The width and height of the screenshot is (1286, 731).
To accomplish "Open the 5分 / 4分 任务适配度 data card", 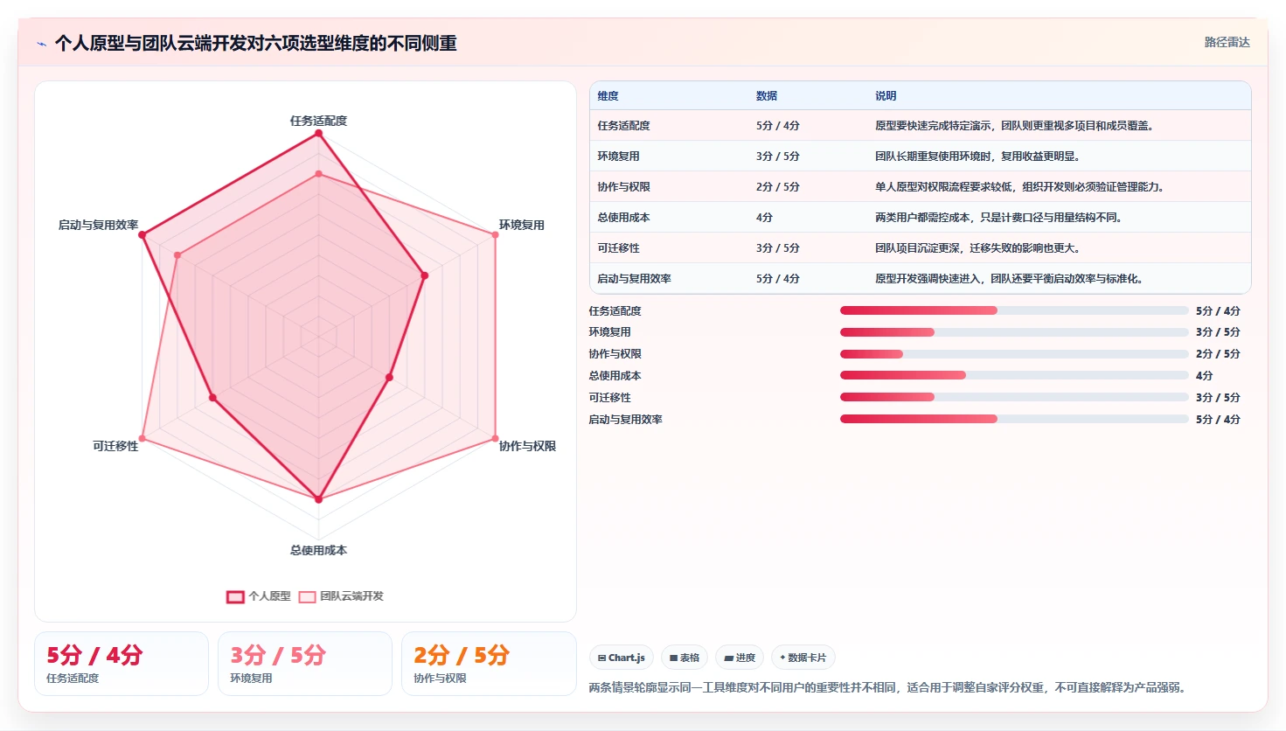I will tap(122, 664).
